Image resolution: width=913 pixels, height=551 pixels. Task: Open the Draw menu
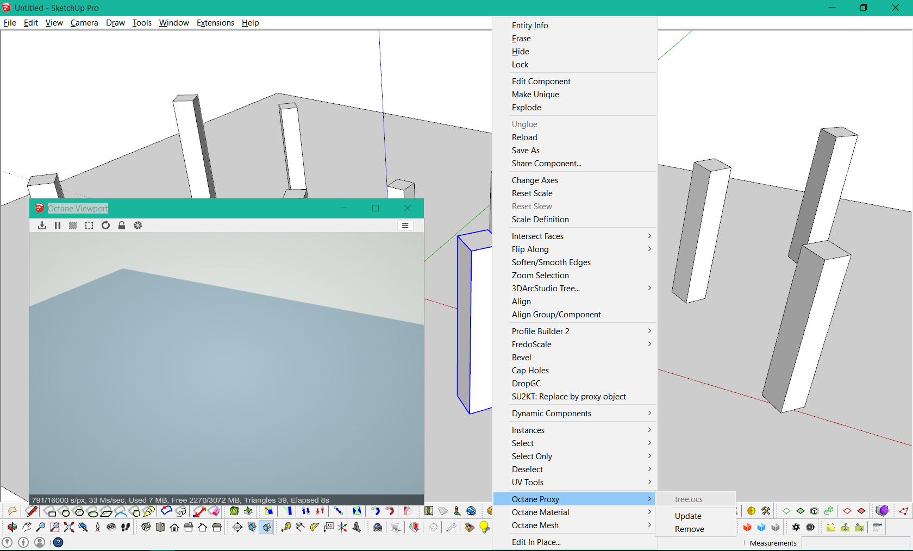point(115,23)
